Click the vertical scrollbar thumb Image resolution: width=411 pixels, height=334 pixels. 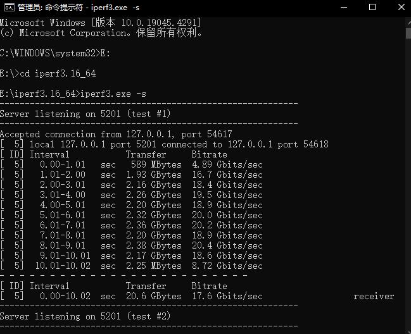(408, 34)
